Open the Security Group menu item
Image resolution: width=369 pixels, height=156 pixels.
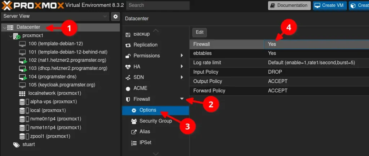point(155,121)
